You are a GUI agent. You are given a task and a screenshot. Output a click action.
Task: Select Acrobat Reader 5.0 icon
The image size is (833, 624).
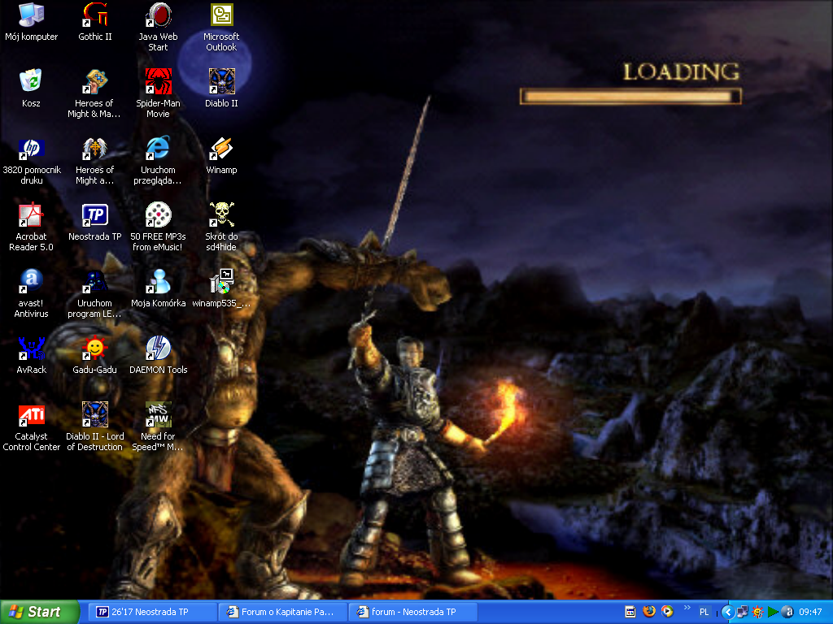(32, 227)
